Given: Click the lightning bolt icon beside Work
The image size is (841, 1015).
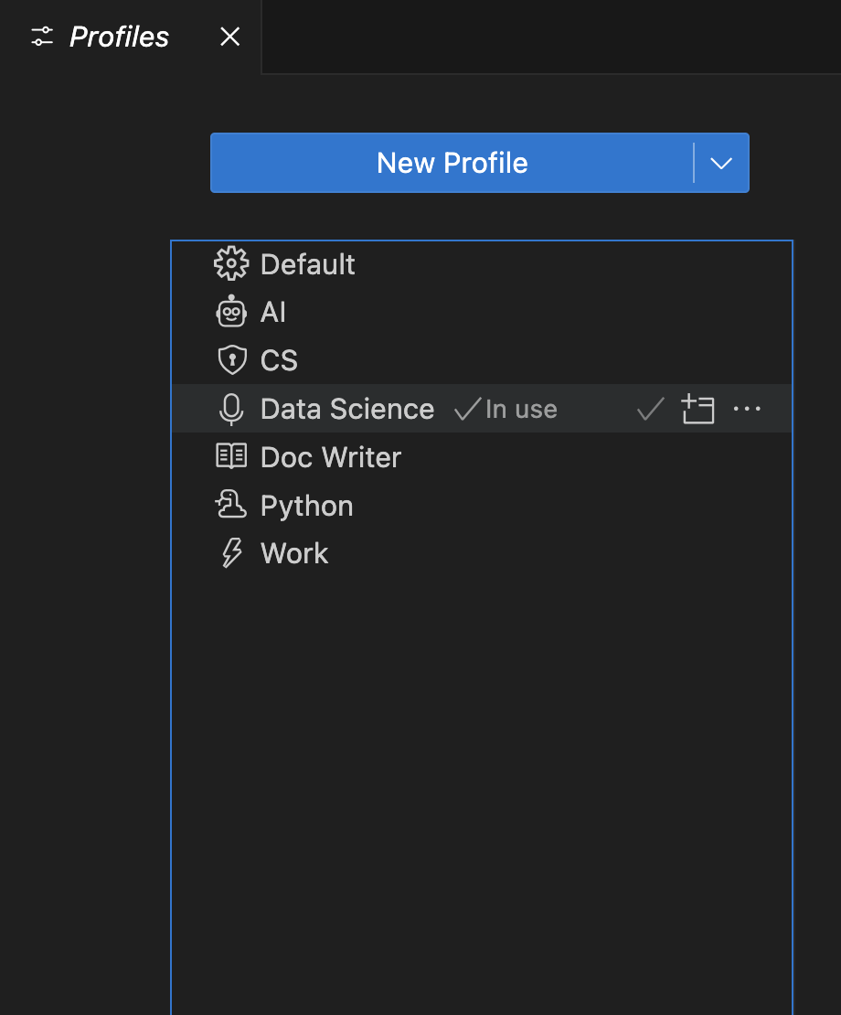Looking at the screenshot, I should tap(231, 552).
